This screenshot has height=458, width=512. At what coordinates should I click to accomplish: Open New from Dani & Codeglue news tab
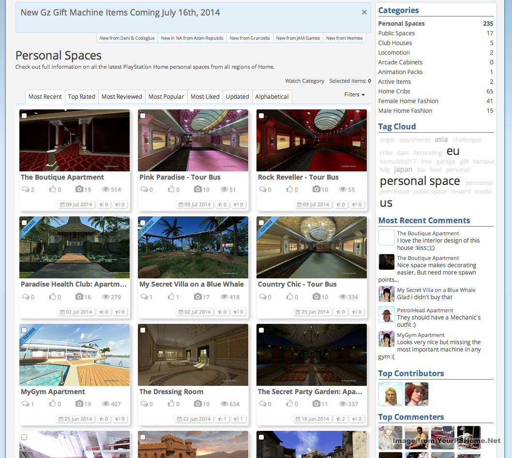click(x=127, y=38)
